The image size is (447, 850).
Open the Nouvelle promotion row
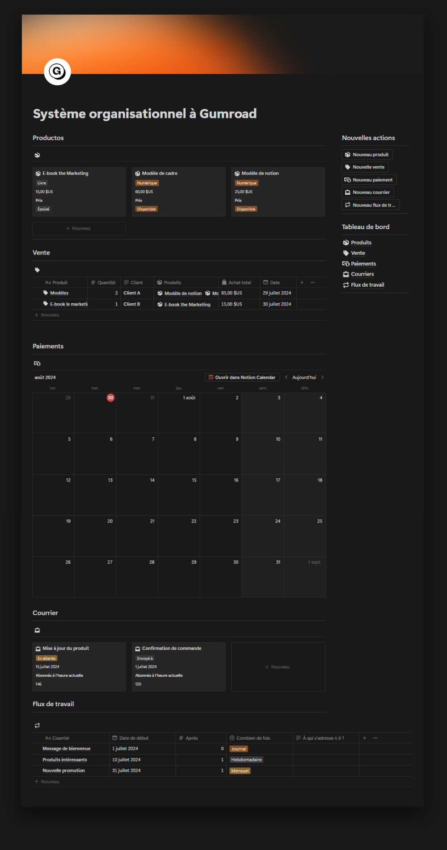pyautogui.click(x=63, y=770)
